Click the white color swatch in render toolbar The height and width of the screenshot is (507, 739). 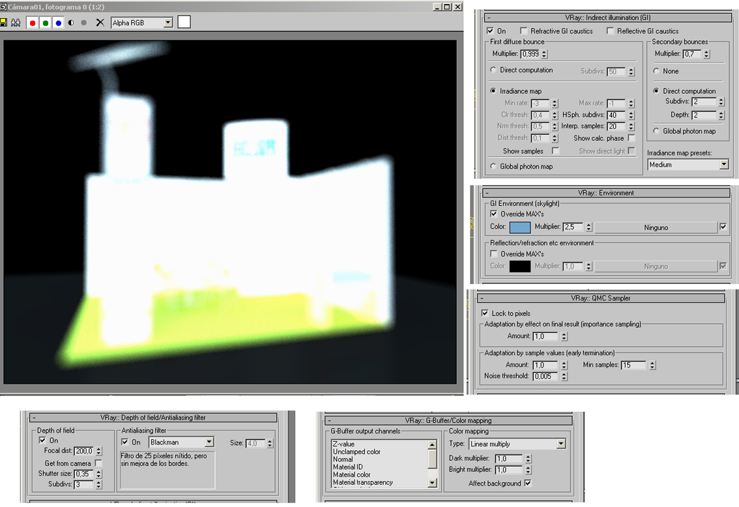point(184,22)
